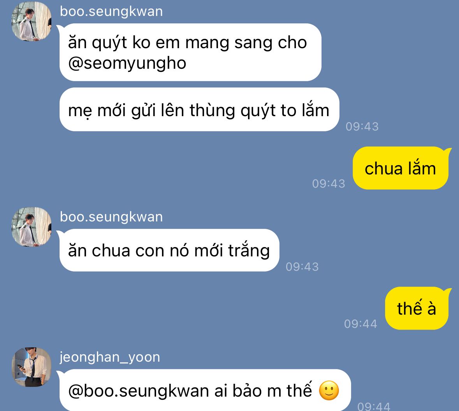Tap the @boo.seungkwan mention

[x=138, y=390]
